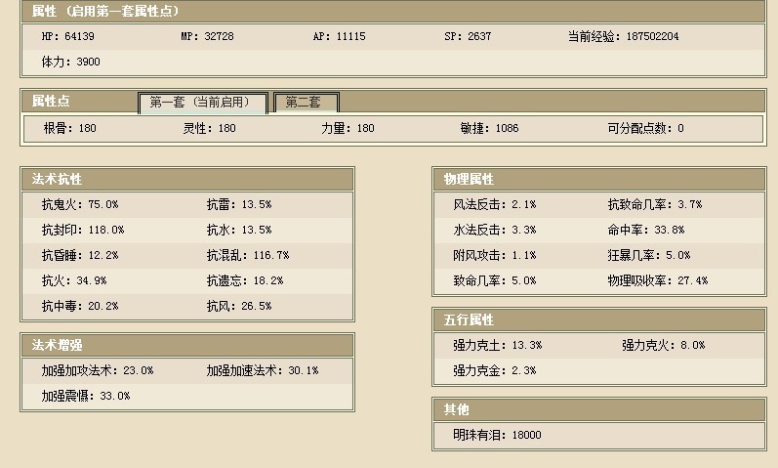Image resolution: width=778 pixels, height=468 pixels.
Task: Click the 敏捷 1086 attribute entry
Action: point(489,128)
